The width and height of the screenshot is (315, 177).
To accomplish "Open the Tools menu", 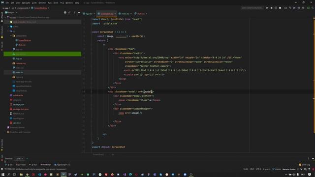I will click(56, 3).
